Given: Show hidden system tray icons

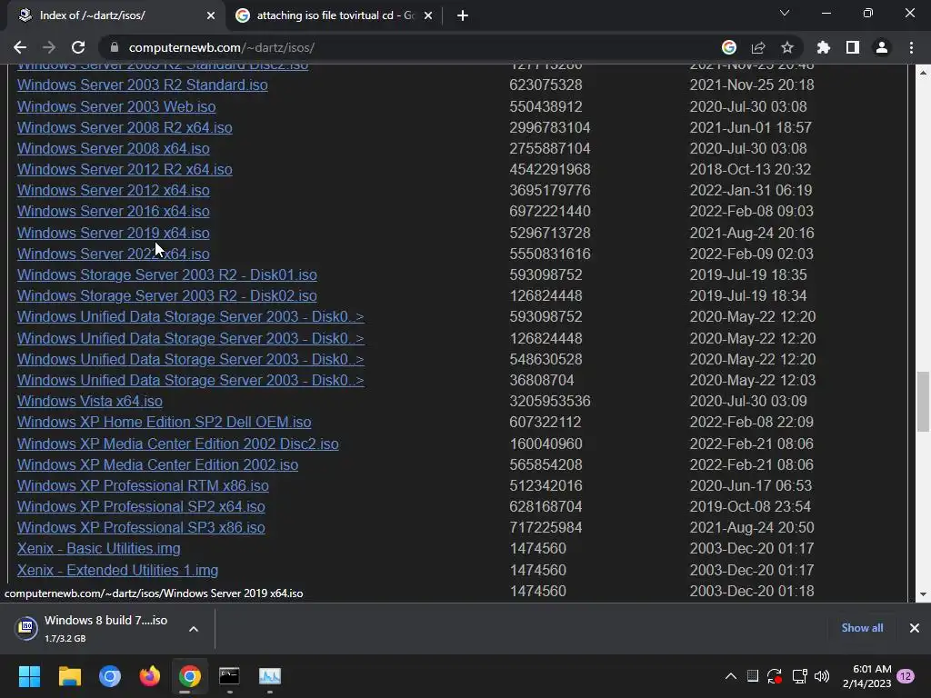Looking at the screenshot, I should (x=731, y=676).
